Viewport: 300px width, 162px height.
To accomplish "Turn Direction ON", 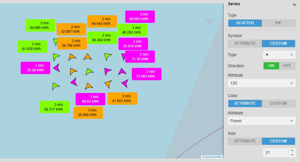I will pyautogui.click(x=271, y=66).
